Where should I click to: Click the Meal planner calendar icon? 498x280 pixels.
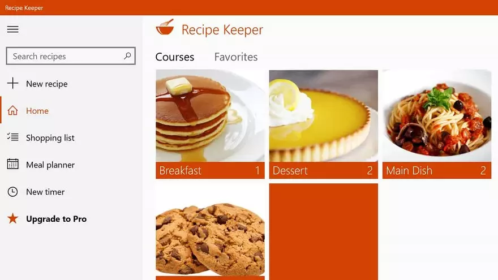(x=12, y=164)
